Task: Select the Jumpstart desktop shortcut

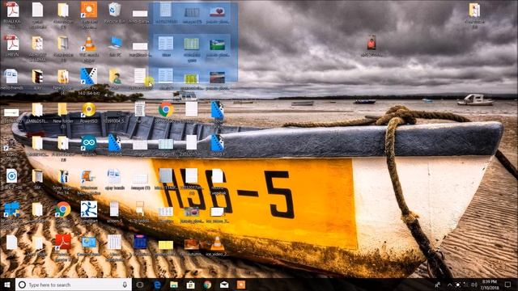Action: pyautogui.click(x=88, y=212)
